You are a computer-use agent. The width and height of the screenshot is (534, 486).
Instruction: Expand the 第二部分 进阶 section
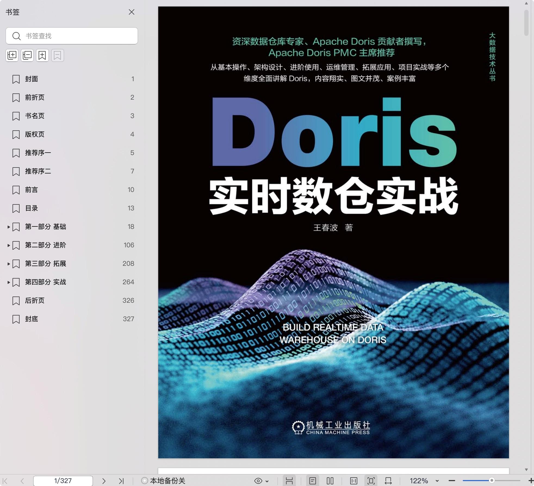[x=9, y=245]
